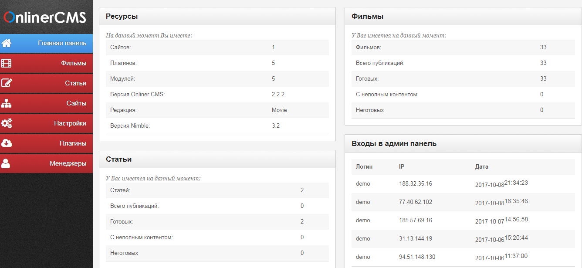Open Настройки from the sidebar
Image resolution: width=582 pixels, height=268 pixels.
[70, 123]
